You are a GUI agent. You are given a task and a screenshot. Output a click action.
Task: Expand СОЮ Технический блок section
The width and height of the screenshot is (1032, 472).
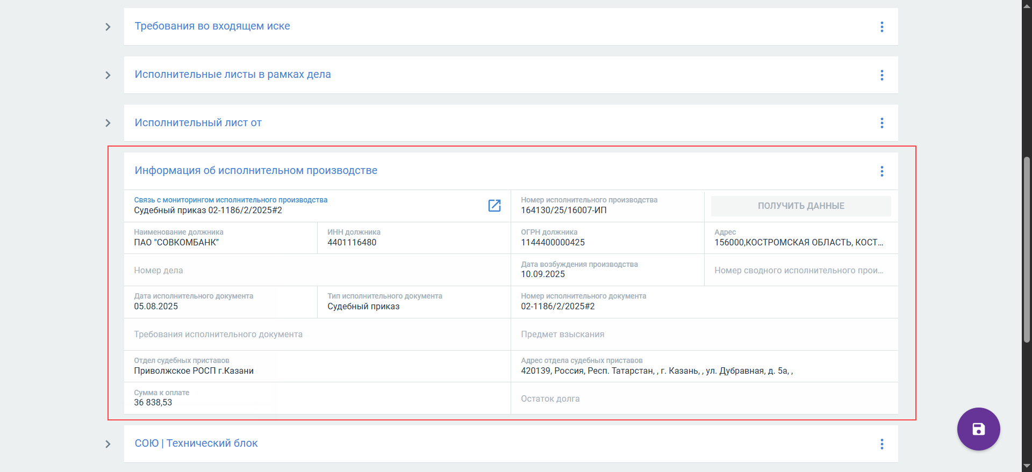pos(108,444)
